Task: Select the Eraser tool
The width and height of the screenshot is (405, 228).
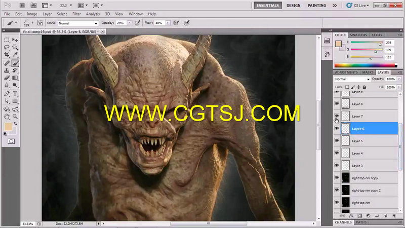Action: pos(7,78)
